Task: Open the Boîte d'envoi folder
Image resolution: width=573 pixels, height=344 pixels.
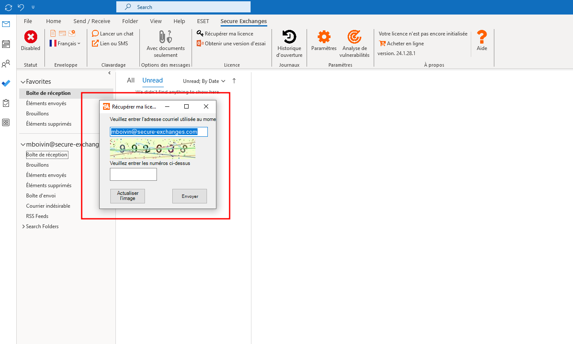Action: click(x=41, y=196)
